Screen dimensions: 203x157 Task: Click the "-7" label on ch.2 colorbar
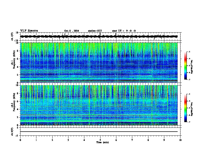coord(189,122)
